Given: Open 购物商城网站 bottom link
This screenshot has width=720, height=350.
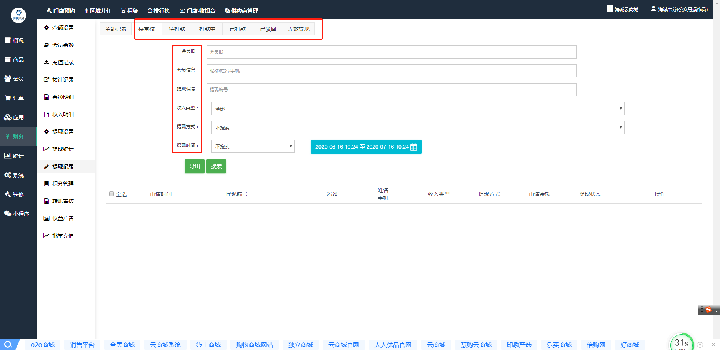Looking at the screenshot, I should click(x=255, y=345).
